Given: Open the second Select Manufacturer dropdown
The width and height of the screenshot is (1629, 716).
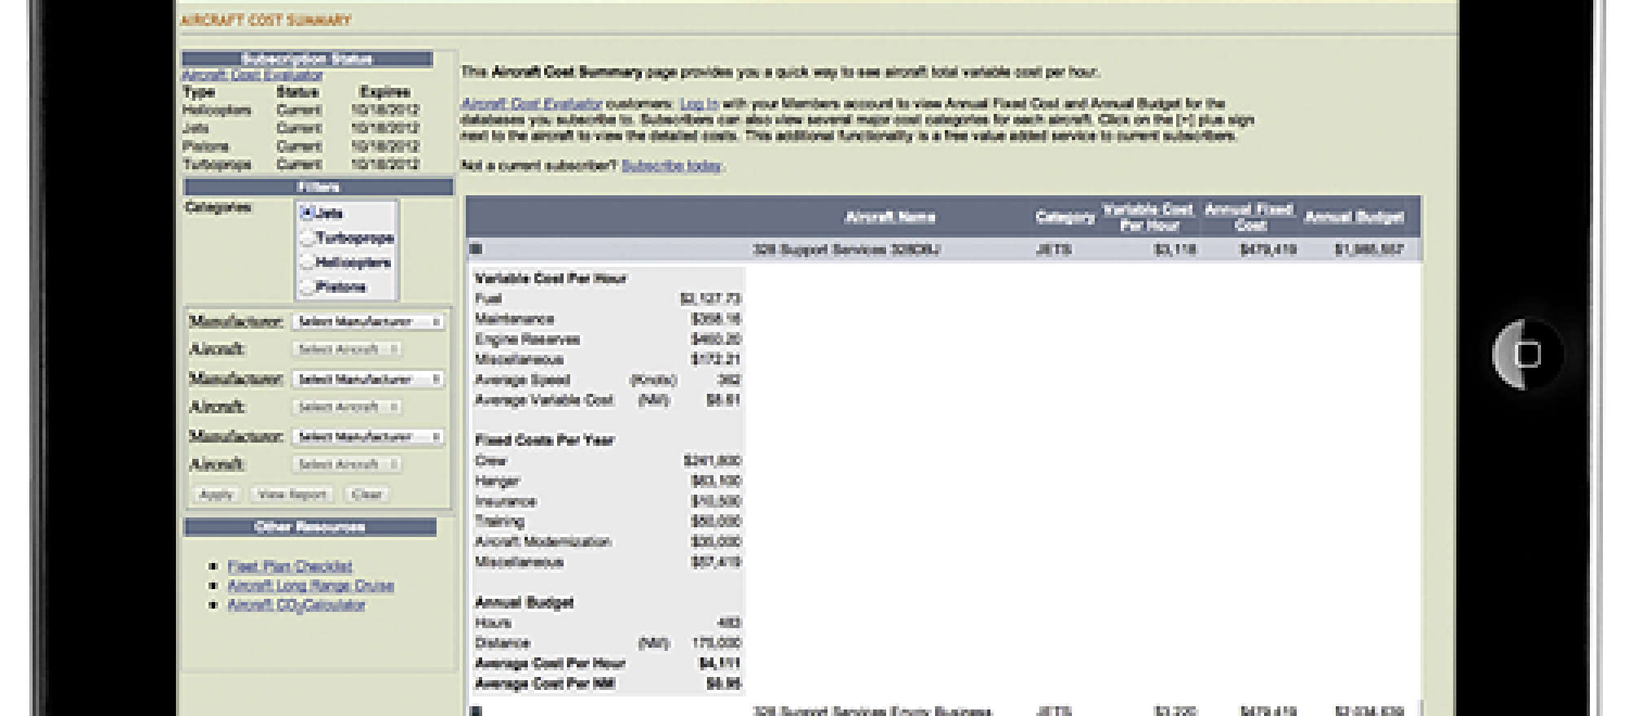Looking at the screenshot, I should click(x=367, y=379).
